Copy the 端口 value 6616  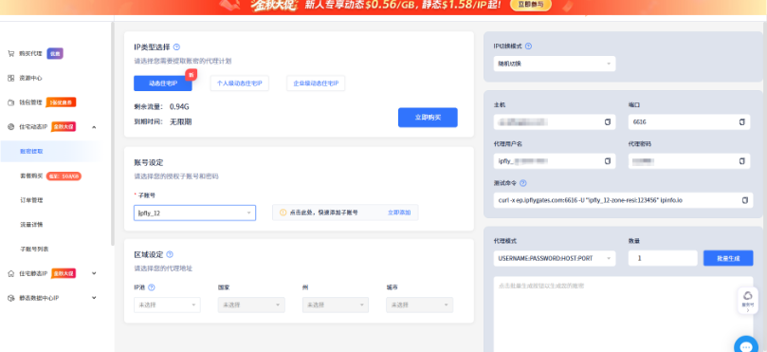pyautogui.click(x=742, y=121)
